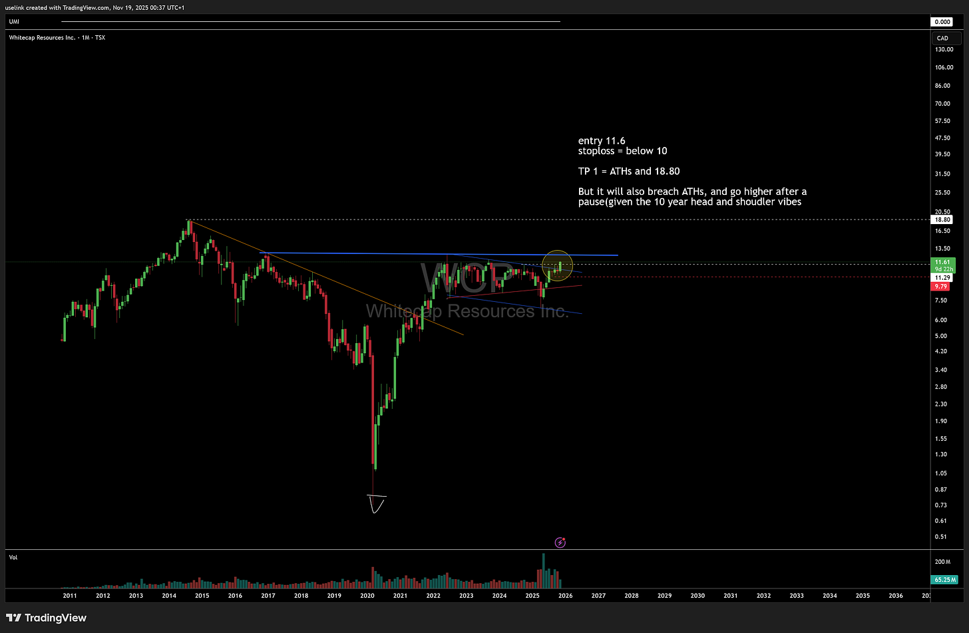Click the 1.30 price axis label

(x=940, y=455)
